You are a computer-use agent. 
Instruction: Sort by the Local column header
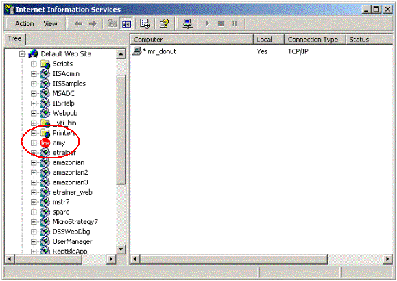(x=269, y=40)
